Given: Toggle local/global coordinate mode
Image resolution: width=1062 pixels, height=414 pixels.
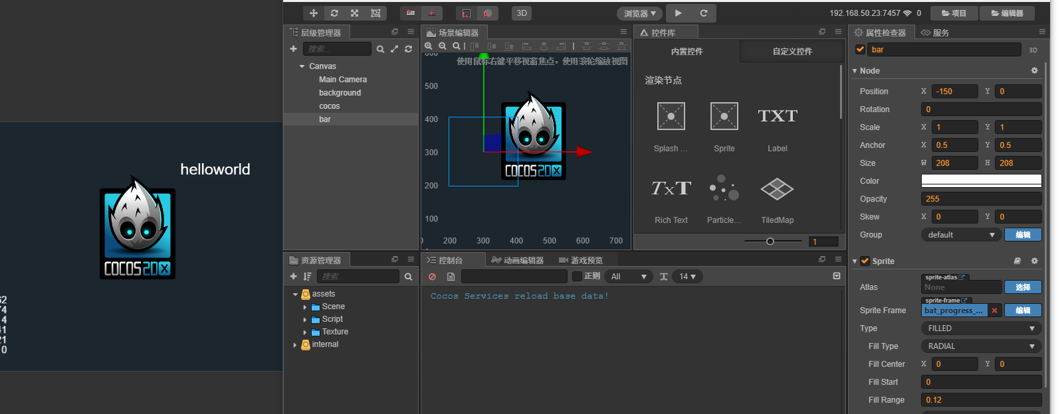Looking at the screenshot, I should point(432,13).
